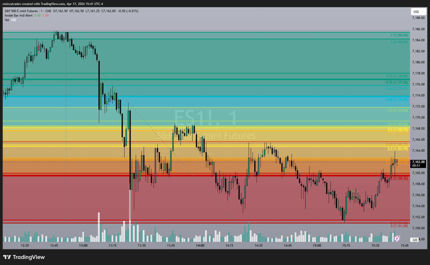Click the 13:15 time axis label
This screenshot has height=265, width=430.
(112, 246)
